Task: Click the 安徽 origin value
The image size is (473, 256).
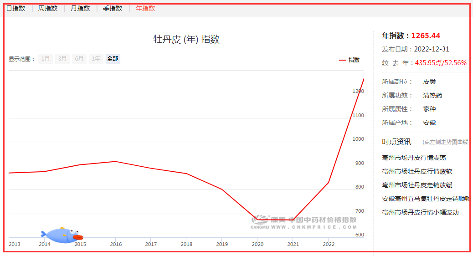Action: (x=429, y=123)
